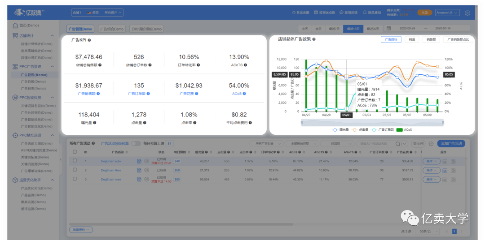Screen dimensions: 485x240
Task: Open the 所有广告组合 filter dropdown
Action: coord(266,144)
